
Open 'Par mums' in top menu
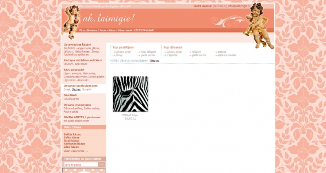tap(85, 7)
